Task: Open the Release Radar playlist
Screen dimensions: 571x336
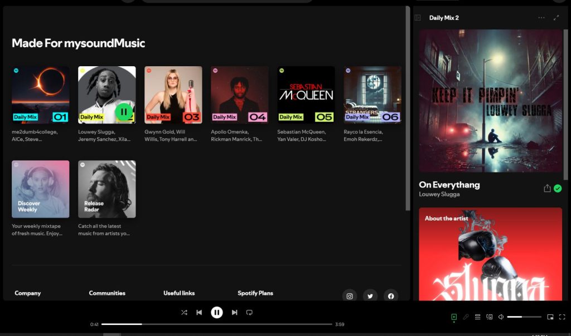Action: pyautogui.click(x=107, y=189)
